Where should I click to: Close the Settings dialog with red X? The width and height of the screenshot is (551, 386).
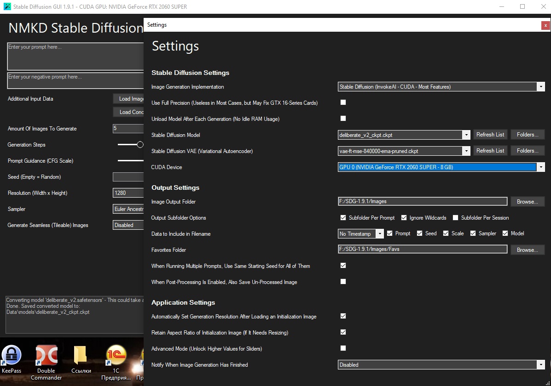(545, 25)
